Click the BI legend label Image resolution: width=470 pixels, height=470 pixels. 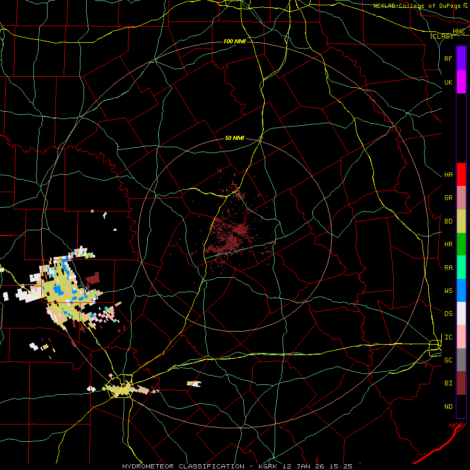tap(448, 383)
